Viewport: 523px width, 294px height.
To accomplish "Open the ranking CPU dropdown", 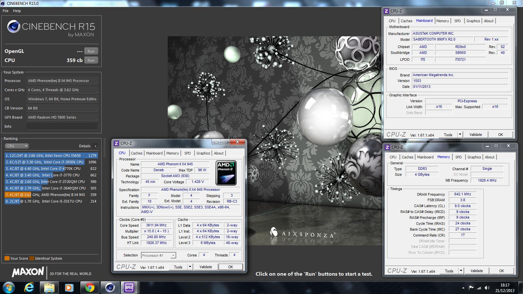I will [17, 146].
